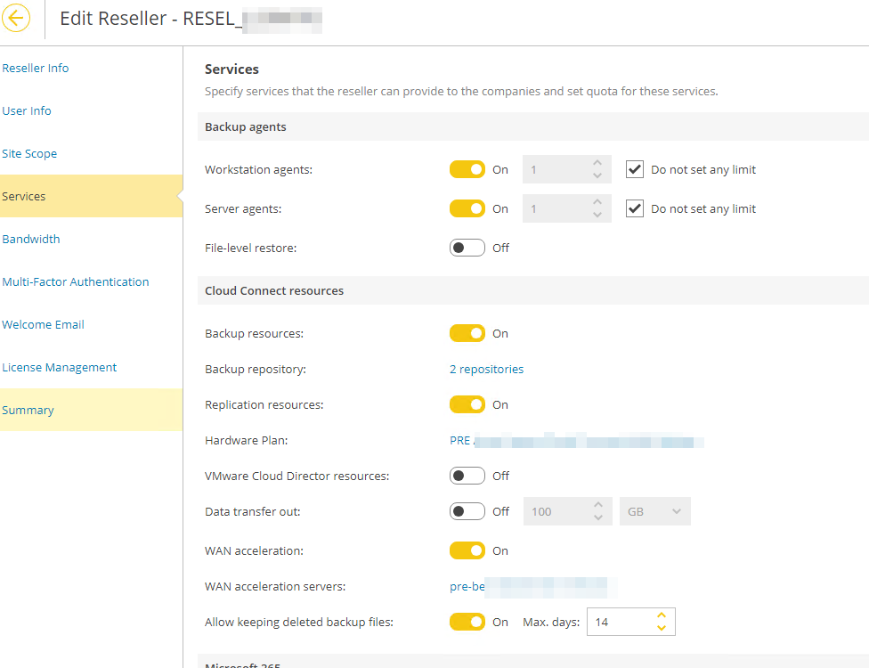Enable VMware Cloud Director resources toggle
Image resolution: width=869 pixels, height=668 pixels.
(467, 476)
